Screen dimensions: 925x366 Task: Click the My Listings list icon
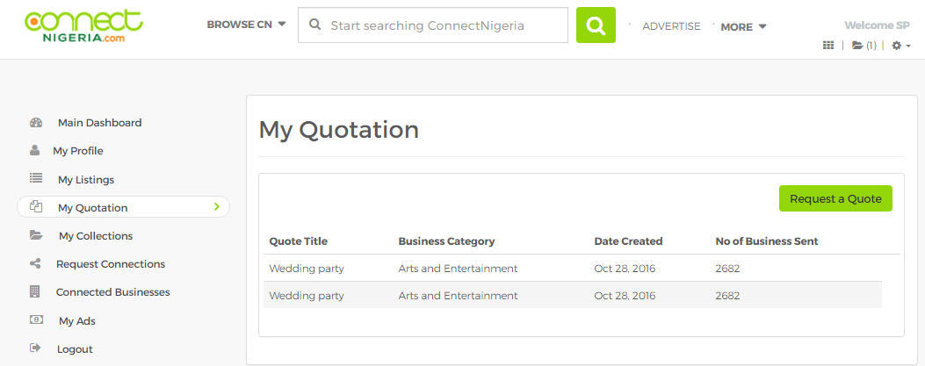click(x=36, y=179)
